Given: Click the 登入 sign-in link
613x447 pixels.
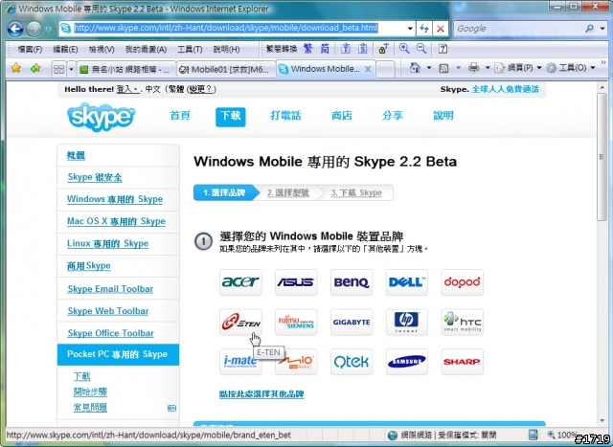Looking at the screenshot, I should 127,89.
